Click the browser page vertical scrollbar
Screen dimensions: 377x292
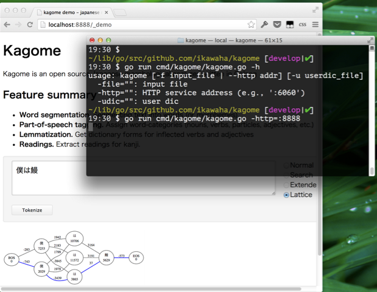click(x=320, y=144)
